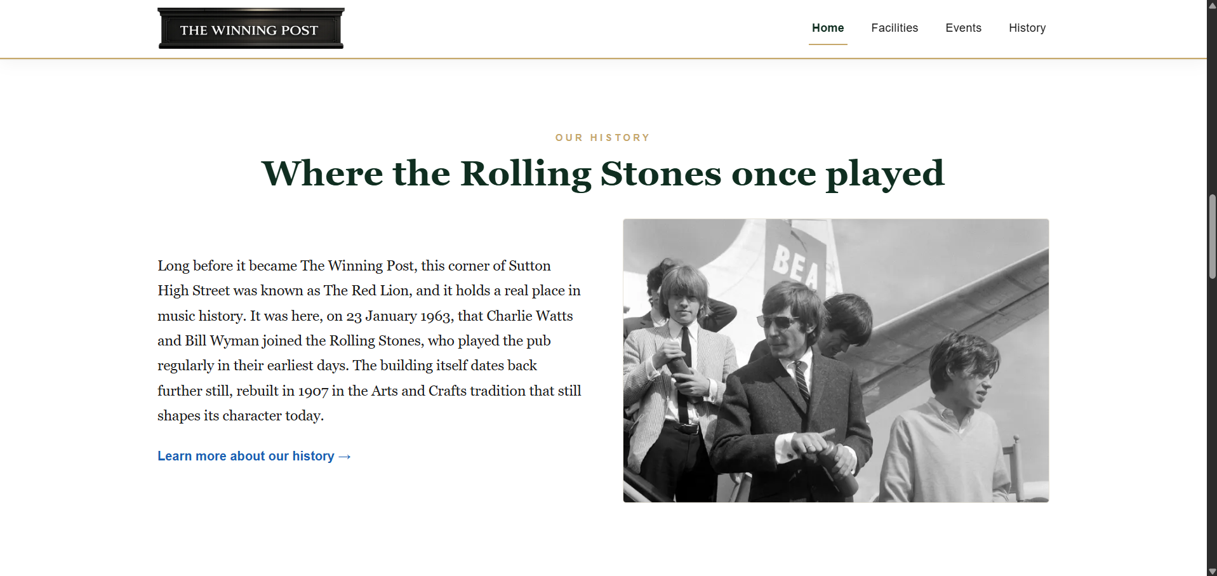This screenshot has width=1217, height=576.
Task: Click the scrollbar up arrow
Action: 1212,4
